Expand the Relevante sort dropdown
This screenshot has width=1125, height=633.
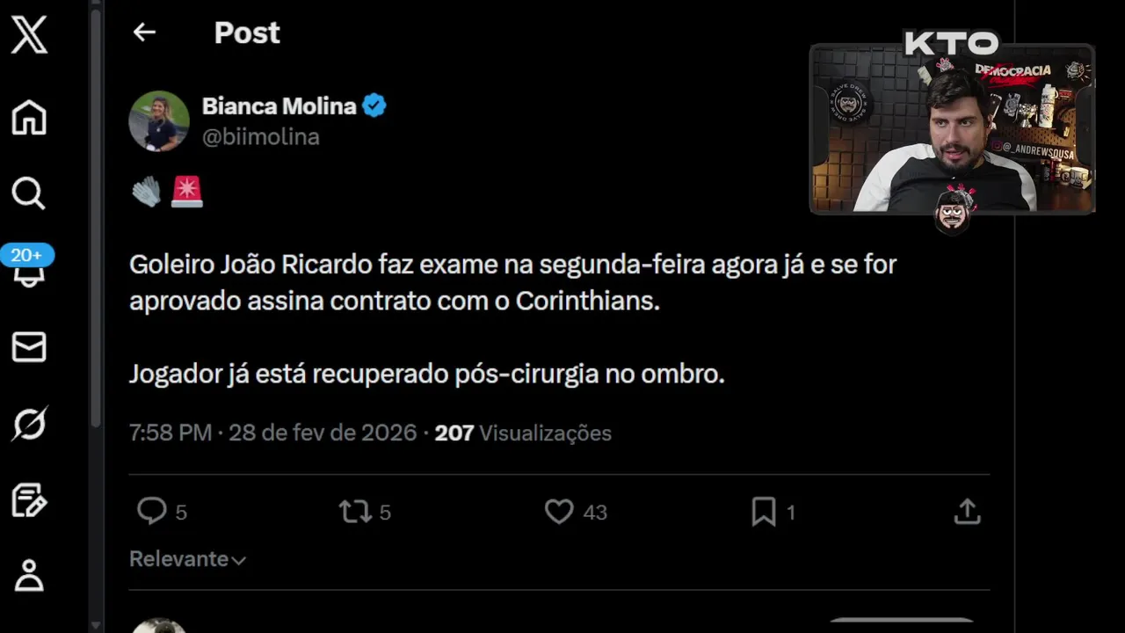pos(187,559)
